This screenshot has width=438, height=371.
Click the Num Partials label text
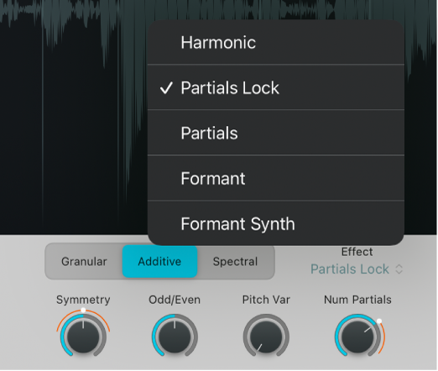(x=357, y=300)
